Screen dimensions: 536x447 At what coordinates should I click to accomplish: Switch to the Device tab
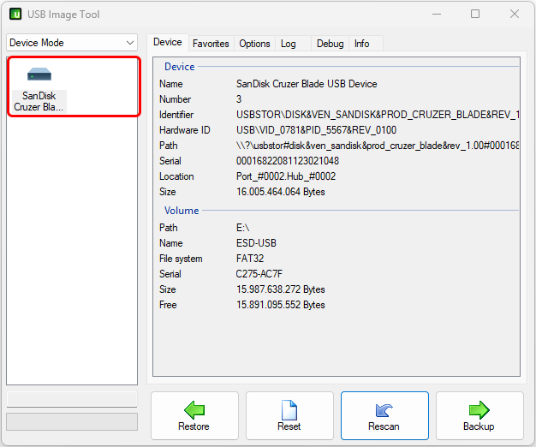[x=168, y=42]
